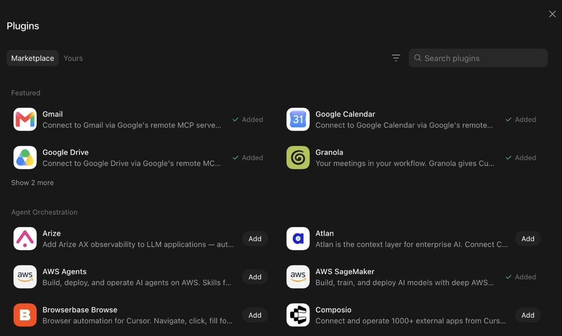
Task: Add the Browserbase Browse plugin
Action: (255, 315)
